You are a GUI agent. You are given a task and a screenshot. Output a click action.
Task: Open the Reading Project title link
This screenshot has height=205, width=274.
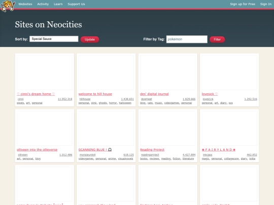pos(152,149)
